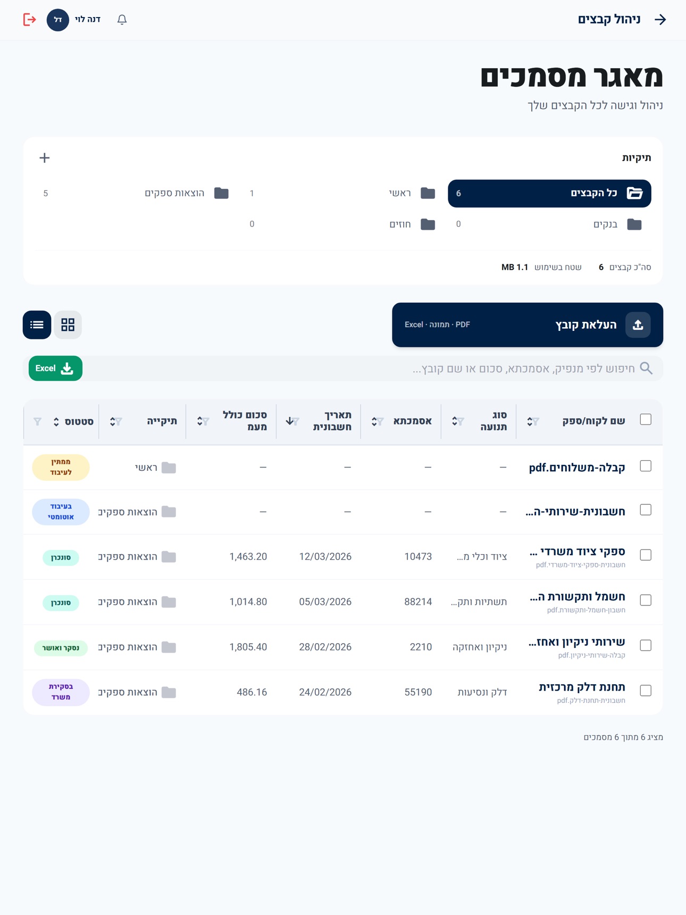
Task: Click the logout icon in the header
Action: point(30,20)
